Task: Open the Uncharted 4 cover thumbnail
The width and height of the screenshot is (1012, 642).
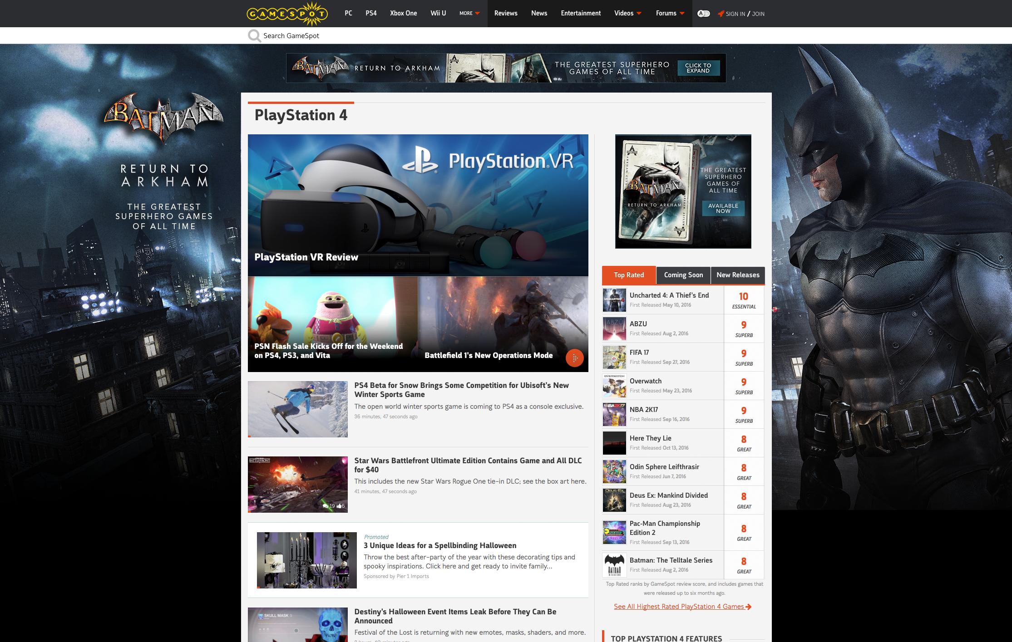Action: pos(614,299)
